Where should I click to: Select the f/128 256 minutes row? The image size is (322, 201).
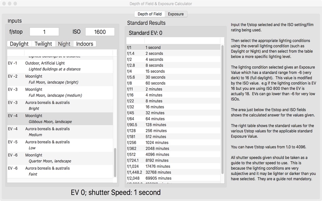[173, 131]
